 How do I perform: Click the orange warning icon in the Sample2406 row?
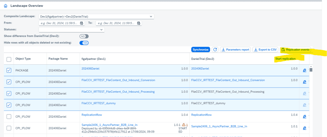coord(184,125)
